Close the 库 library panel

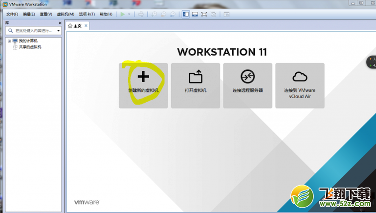(x=60, y=23)
